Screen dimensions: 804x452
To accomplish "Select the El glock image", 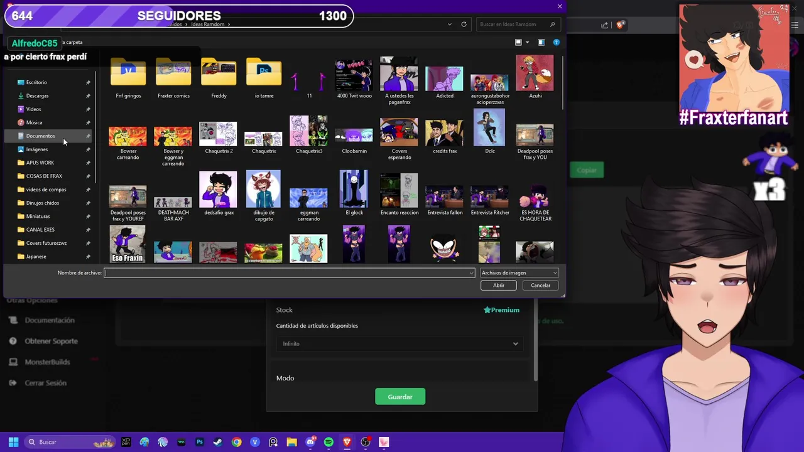I will (x=354, y=192).
